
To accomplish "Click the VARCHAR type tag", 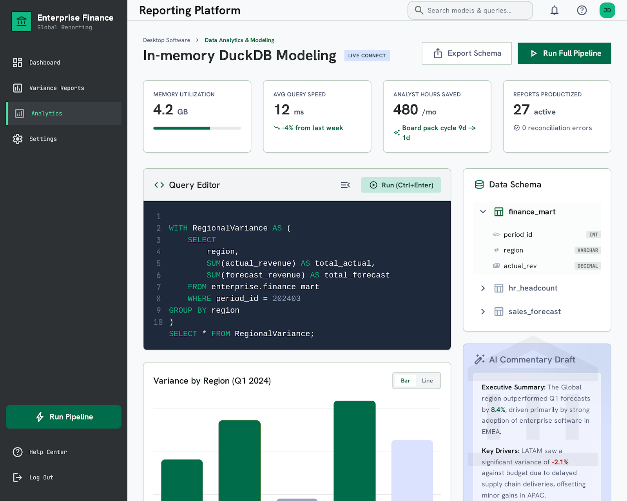I will point(588,250).
